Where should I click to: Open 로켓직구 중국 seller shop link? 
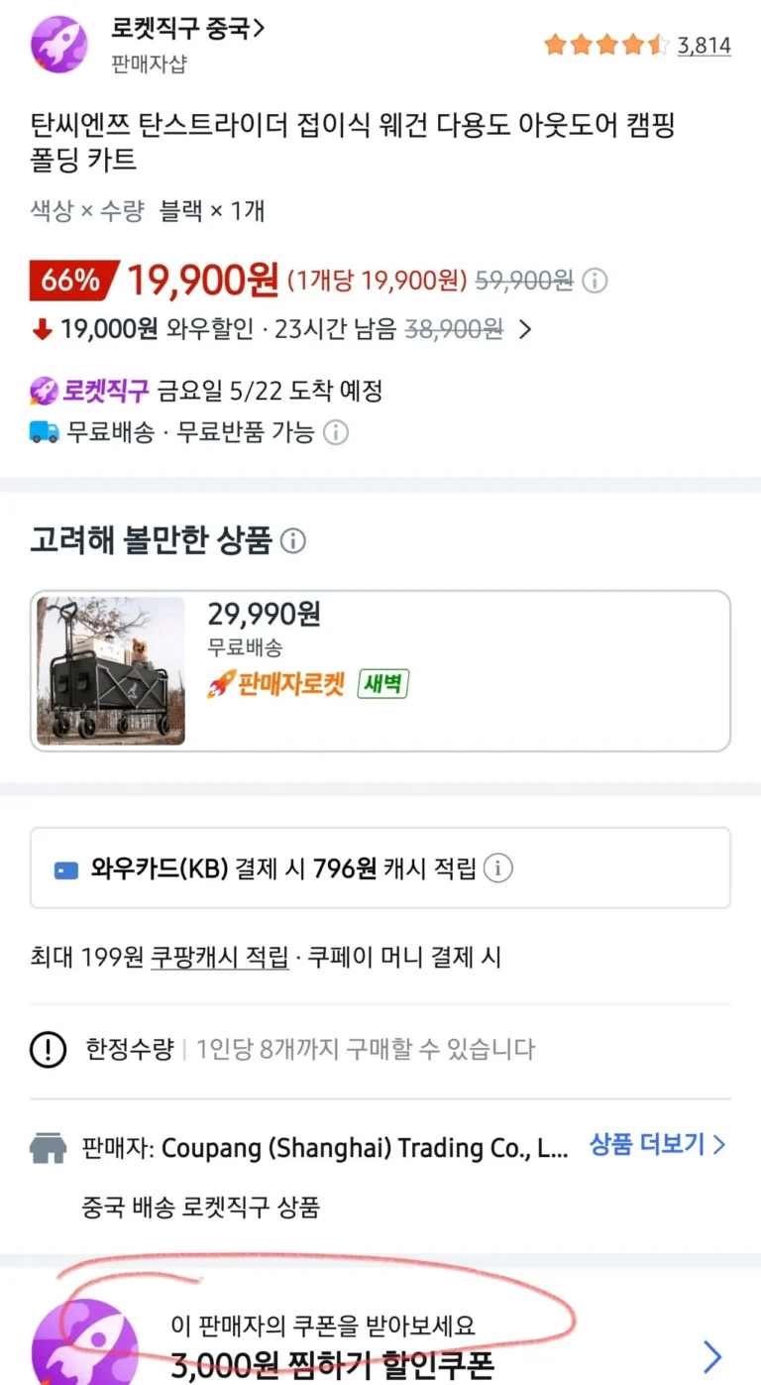[x=188, y=29]
